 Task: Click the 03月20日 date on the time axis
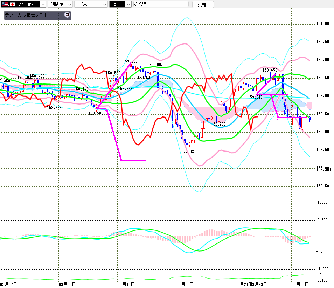[x=184, y=284]
